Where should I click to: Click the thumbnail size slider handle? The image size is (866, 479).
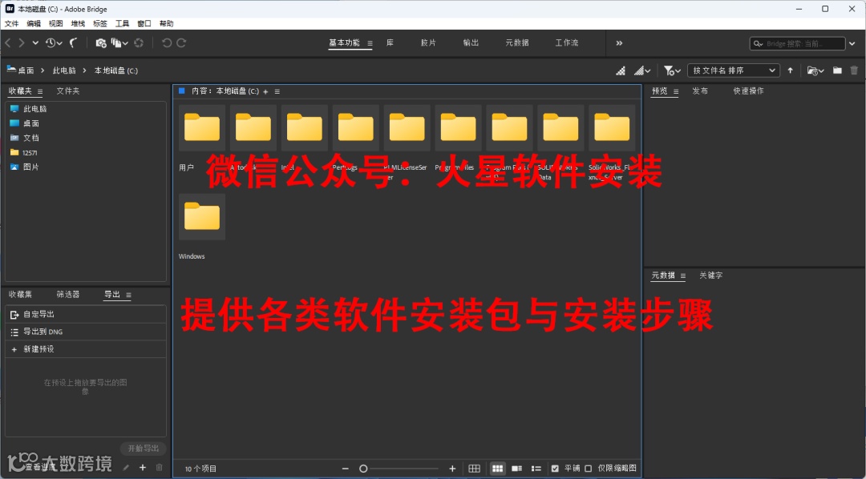363,469
